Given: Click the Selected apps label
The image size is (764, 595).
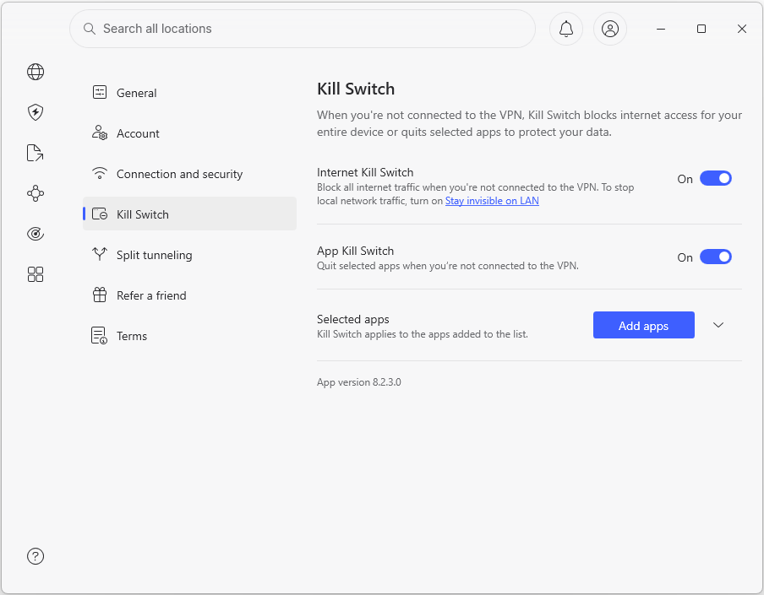Looking at the screenshot, I should coord(352,319).
